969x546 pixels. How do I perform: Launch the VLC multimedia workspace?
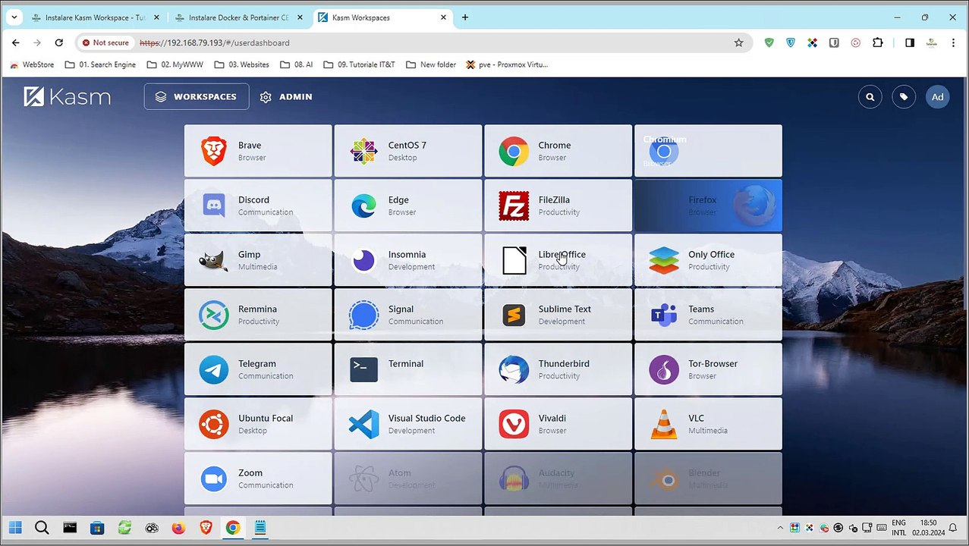click(708, 424)
